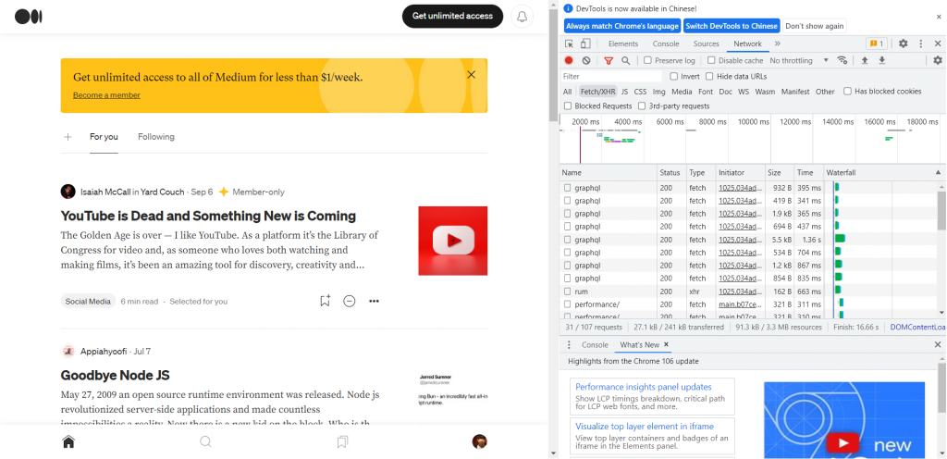Open DevTools customize three-dot menu
Screen dimensions: 947x459
(921, 43)
